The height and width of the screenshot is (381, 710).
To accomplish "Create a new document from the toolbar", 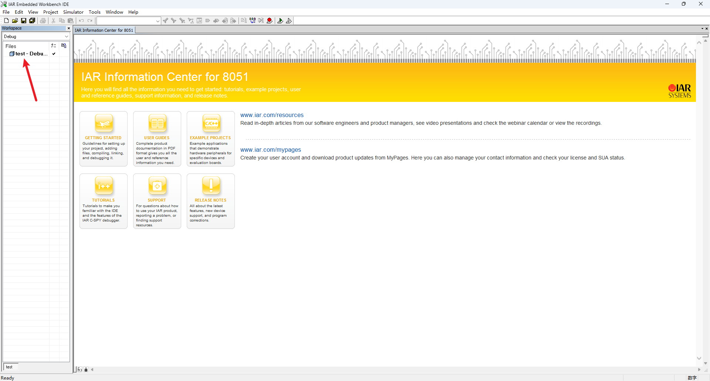I will [x=6, y=21].
